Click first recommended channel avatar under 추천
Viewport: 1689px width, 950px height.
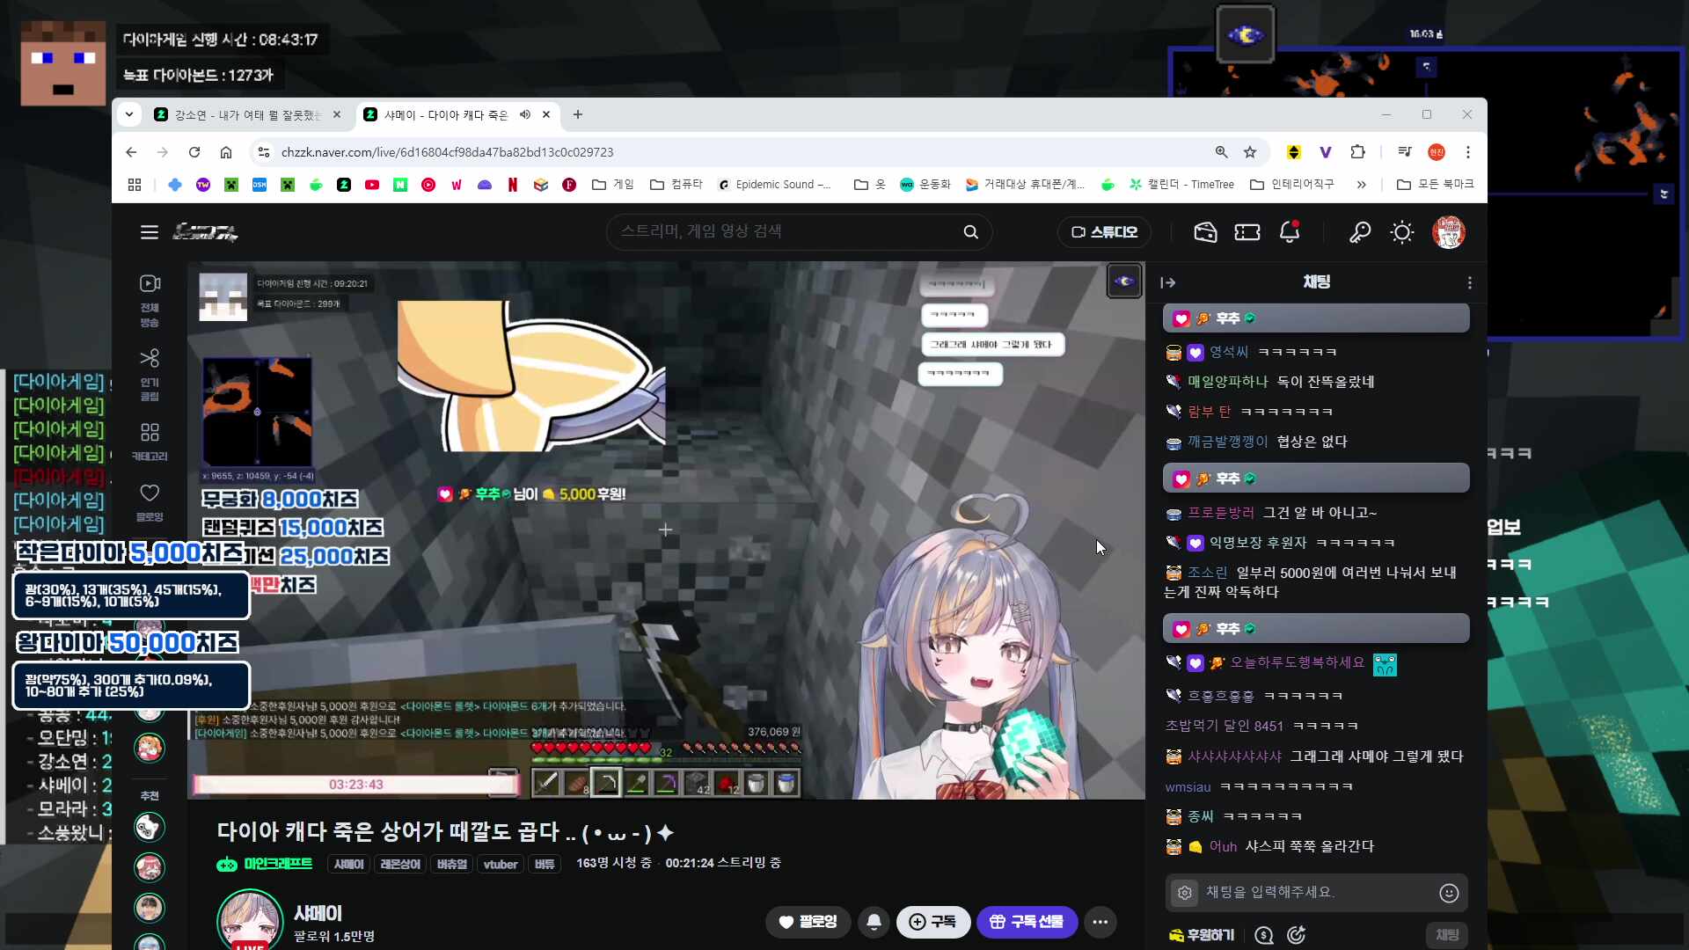(150, 827)
